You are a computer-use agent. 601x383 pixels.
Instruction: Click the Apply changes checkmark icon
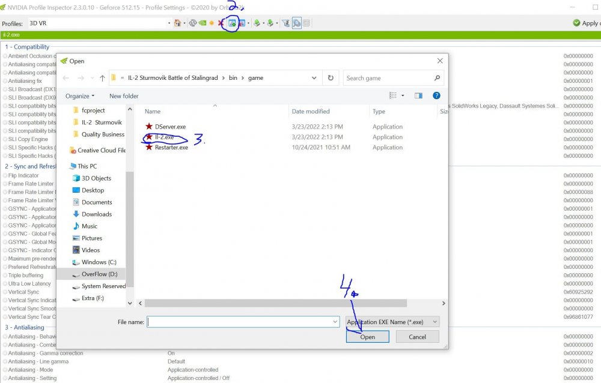tap(576, 23)
